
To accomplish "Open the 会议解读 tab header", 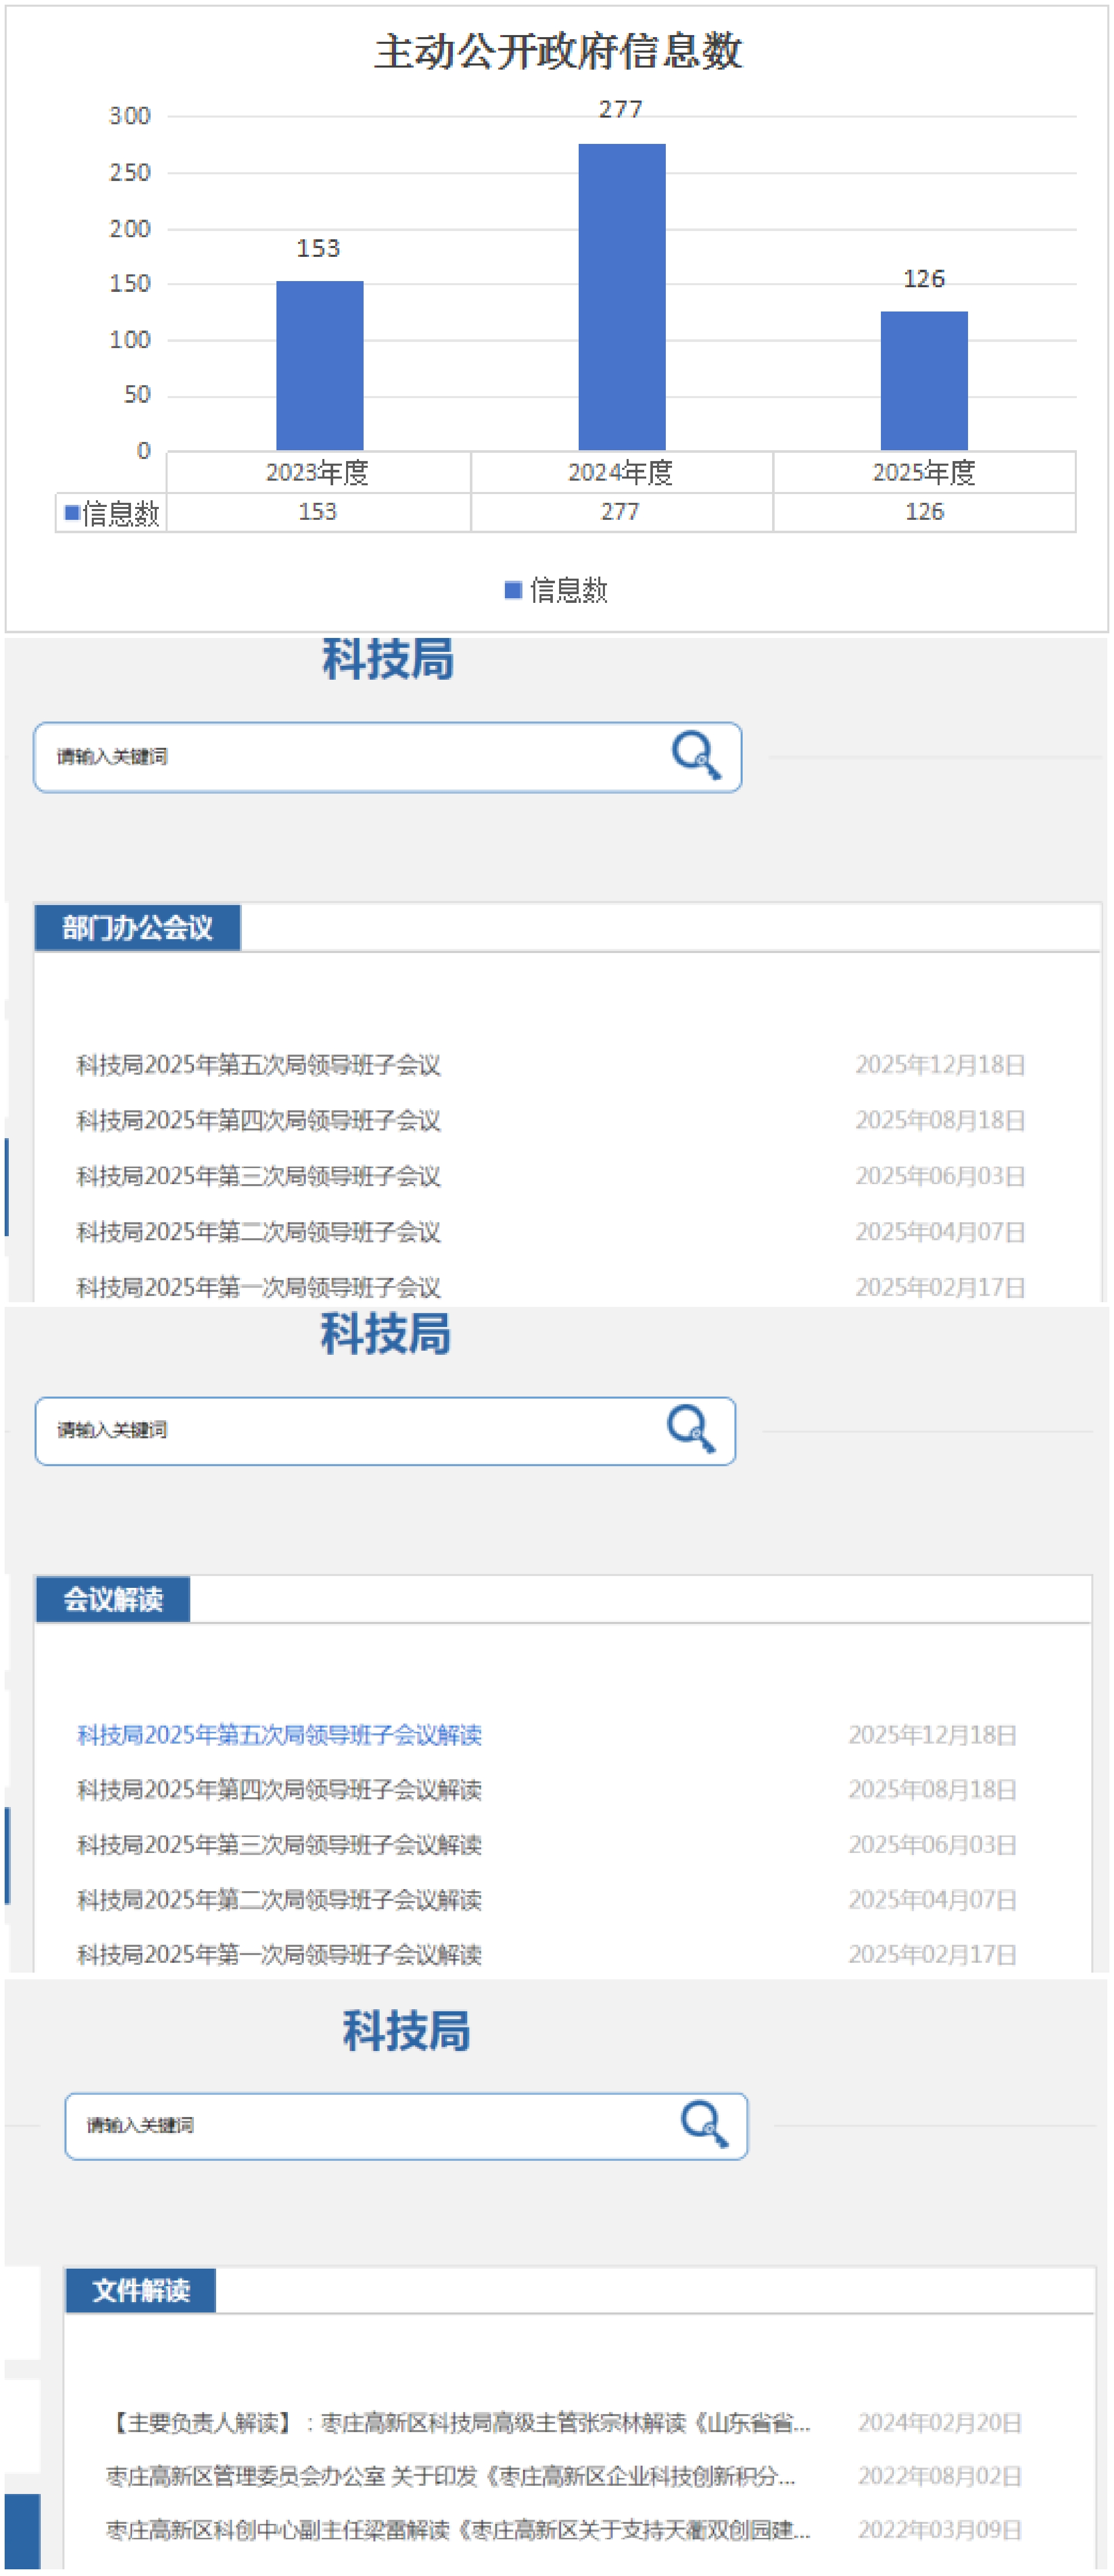I will (x=112, y=1599).
